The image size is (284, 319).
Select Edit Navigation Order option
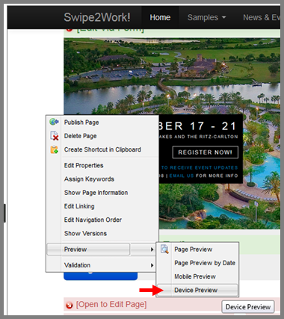coord(93,220)
